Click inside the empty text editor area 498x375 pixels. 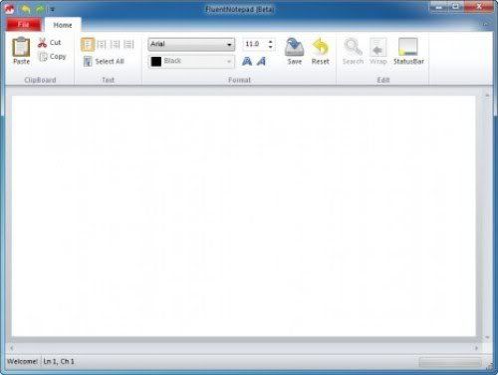click(244, 216)
